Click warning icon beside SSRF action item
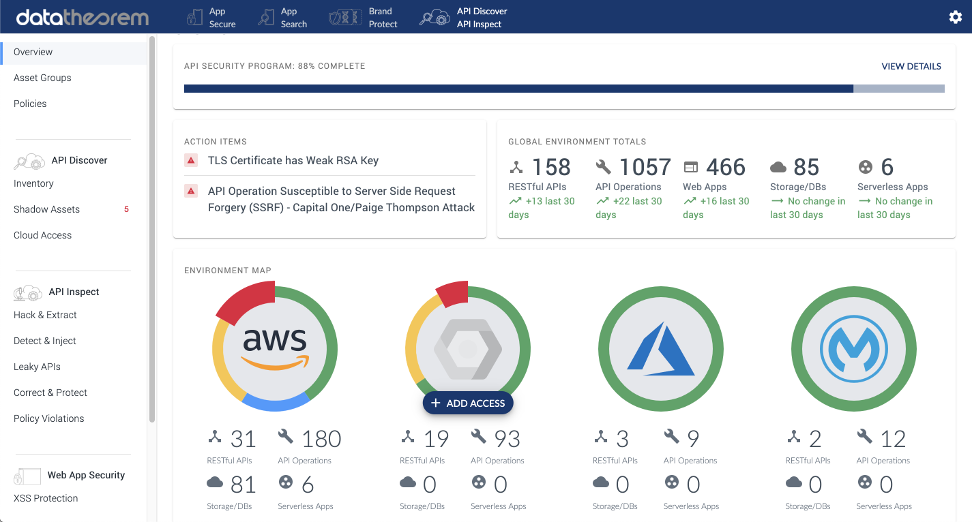Screen dimensions: 972x522 tap(192, 191)
